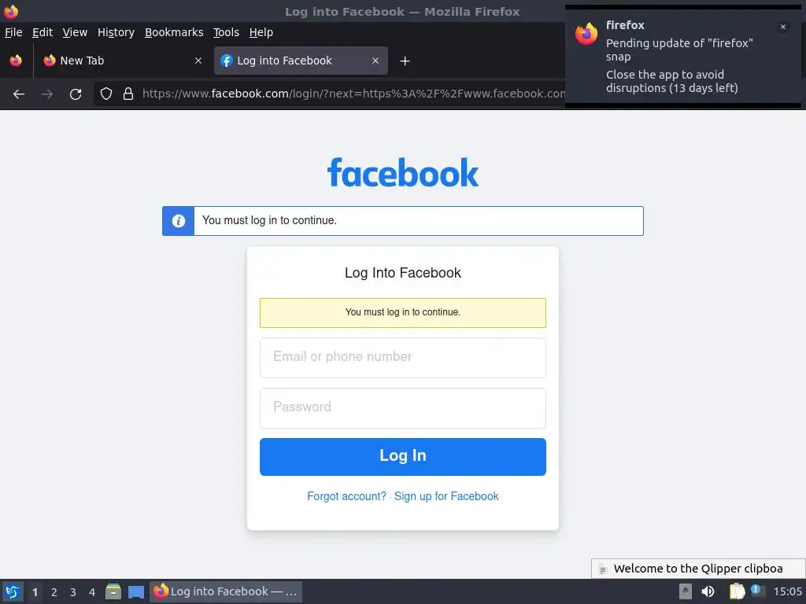Click the Welcome to the Qlipper clipboard tooltip
The image size is (806, 604).
click(x=698, y=569)
